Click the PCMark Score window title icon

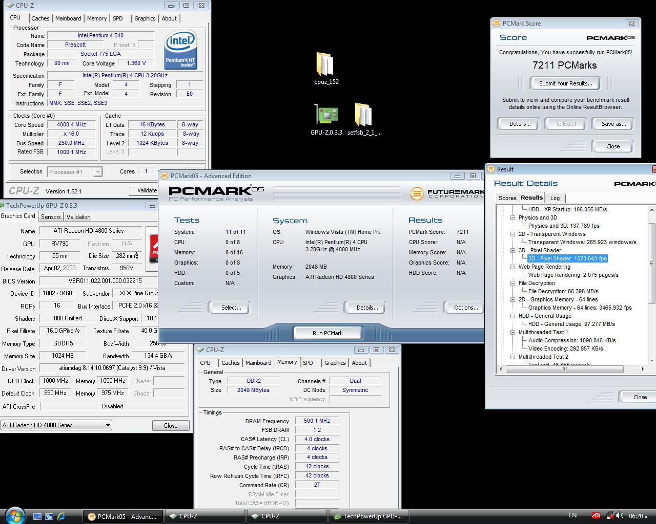point(496,23)
